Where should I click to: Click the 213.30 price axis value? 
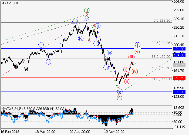pyautogui.click(x=179, y=36)
